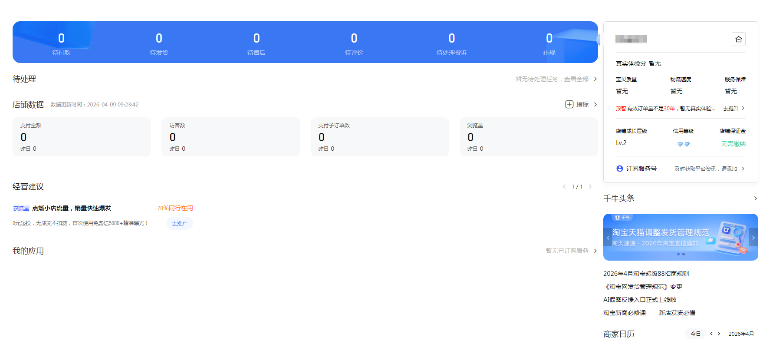773x341 pixels.
Task: Click chevron beside 及时获取平台资讯
Action: pyautogui.click(x=743, y=169)
